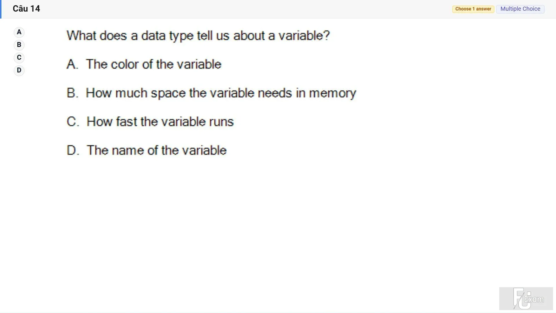Click the question text about data type
This screenshot has width=556, height=313.
198,36
